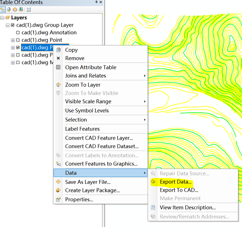Select List By Visibility icon
Viewport: 242px width, 227px height.
pos(15,10)
